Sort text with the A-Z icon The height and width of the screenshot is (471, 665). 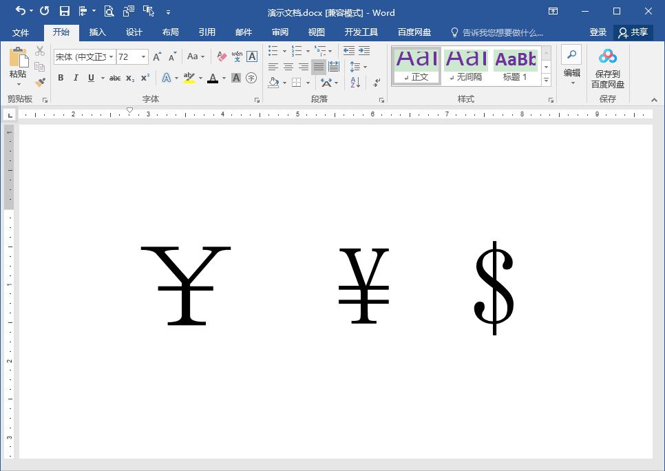tap(355, 83)
